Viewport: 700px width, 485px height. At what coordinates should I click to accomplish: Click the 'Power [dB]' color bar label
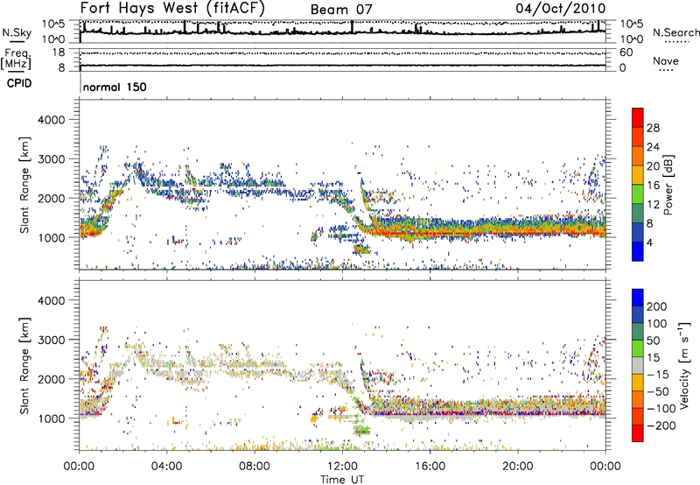[668, 185]
